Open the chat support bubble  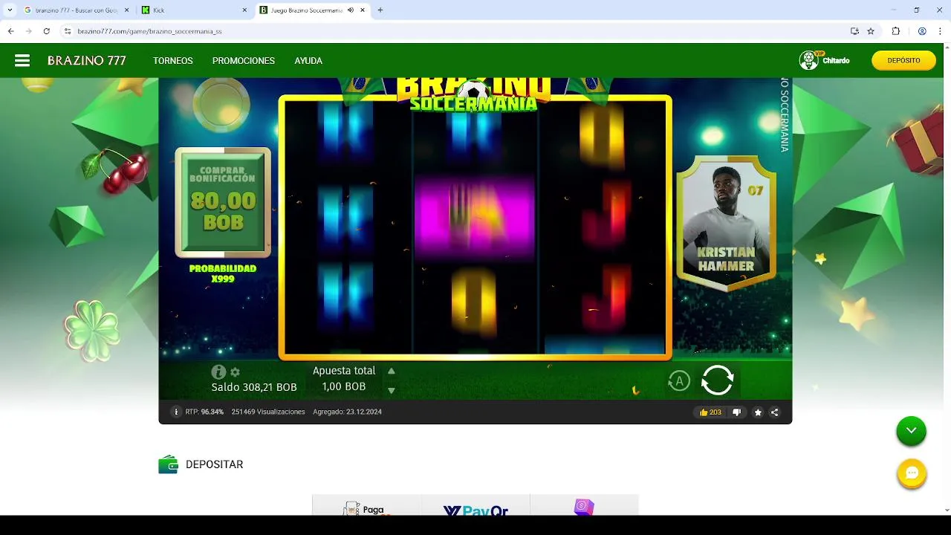pyautogui.click(x=912, y=473)
